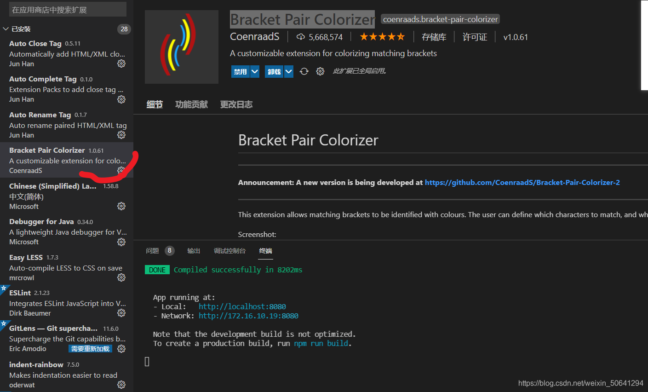Click the reload icon beside the 卸载 button
The height and width of the screenshot is (392, 648).
click(x=304, y=71)
